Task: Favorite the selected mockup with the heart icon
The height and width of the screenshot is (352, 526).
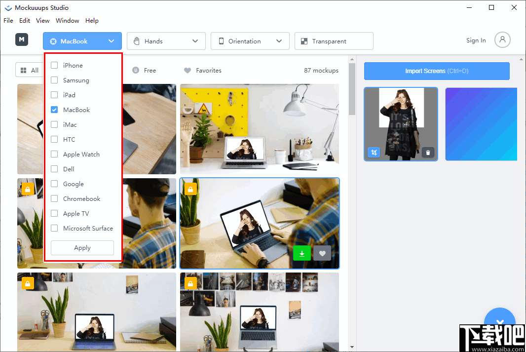Action: 322,253
